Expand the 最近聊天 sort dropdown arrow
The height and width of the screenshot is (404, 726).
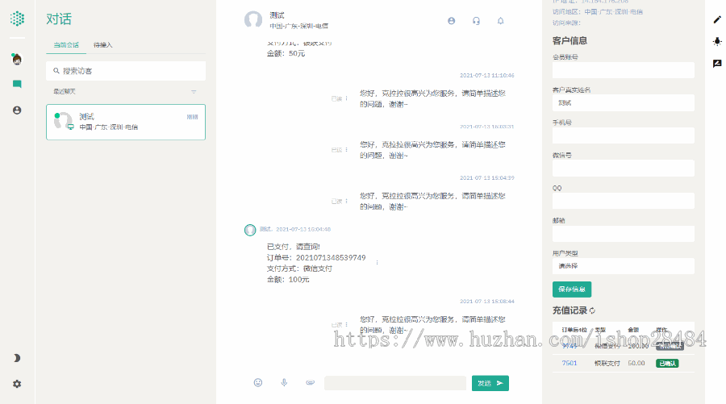tap(194, 92)
